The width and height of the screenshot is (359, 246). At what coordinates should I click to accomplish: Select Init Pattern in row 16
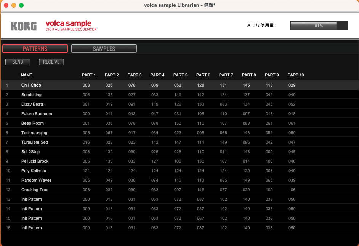(179, 228)
